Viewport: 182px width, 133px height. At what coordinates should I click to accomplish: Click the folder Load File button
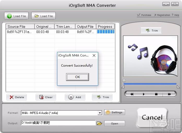click(x=44, y=16)
